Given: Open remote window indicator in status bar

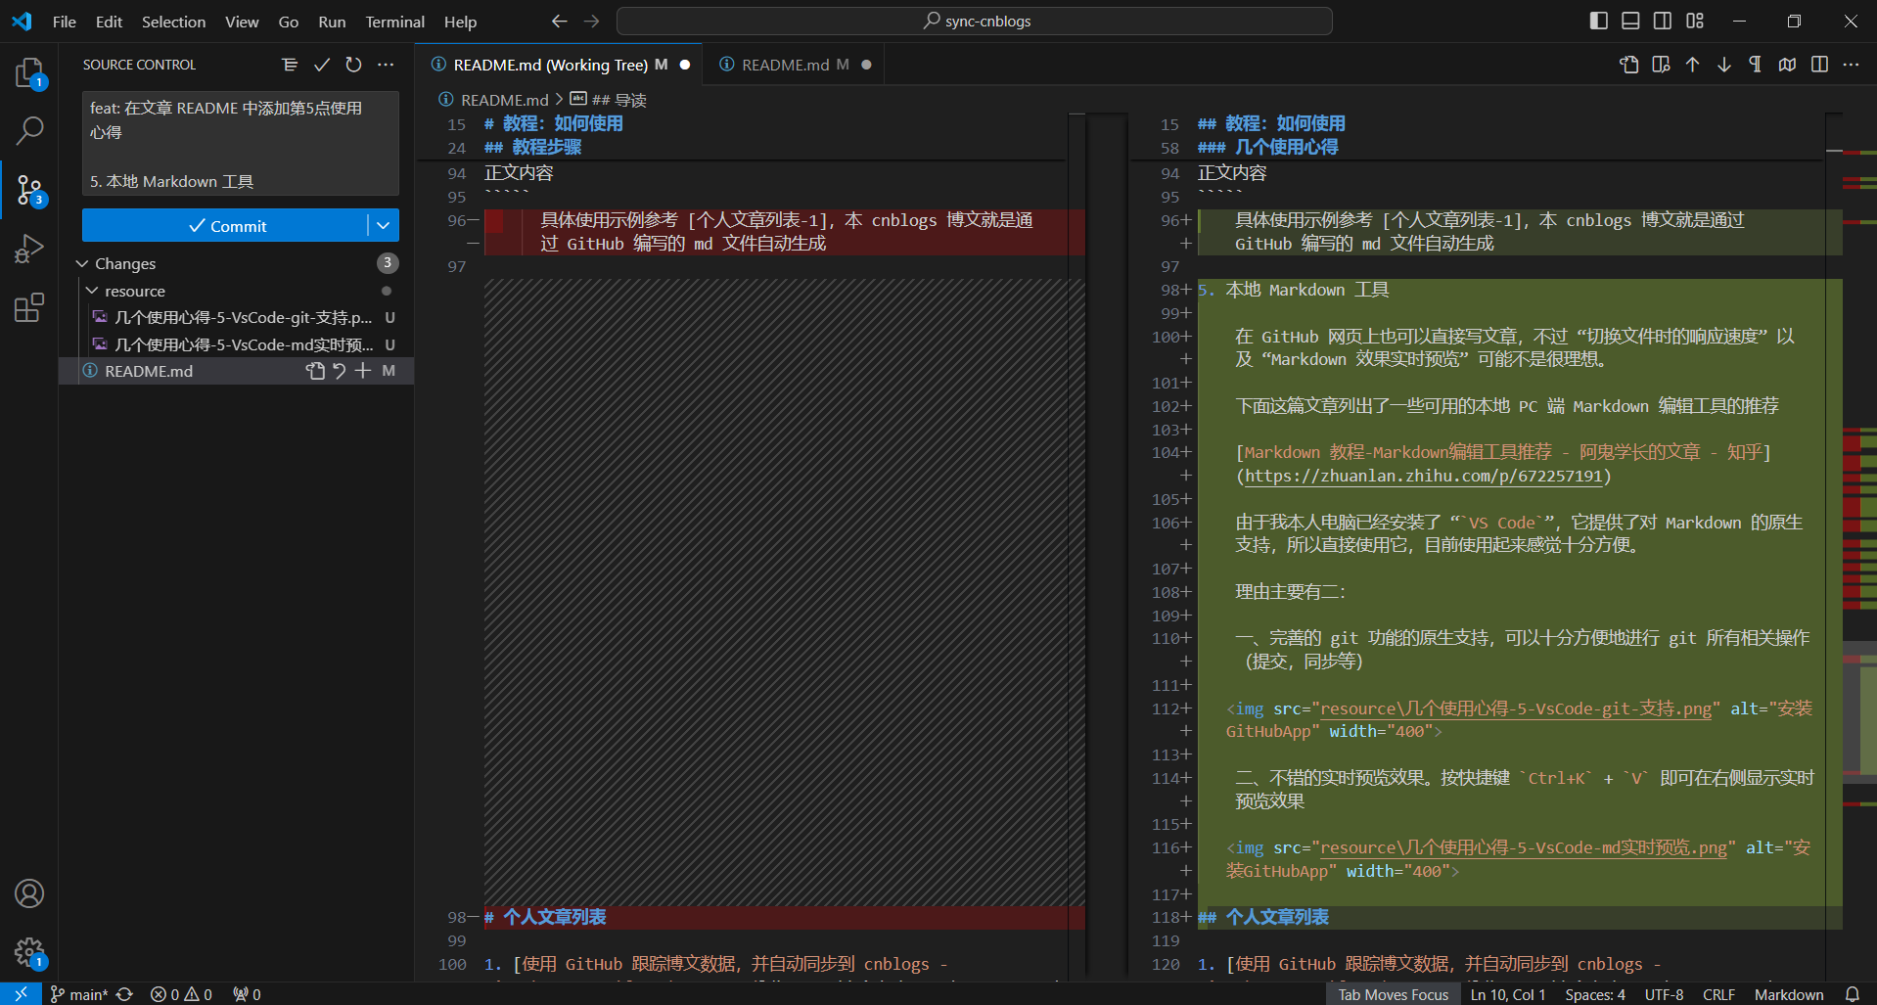Looking at the screenshot, I should point(21,993).
